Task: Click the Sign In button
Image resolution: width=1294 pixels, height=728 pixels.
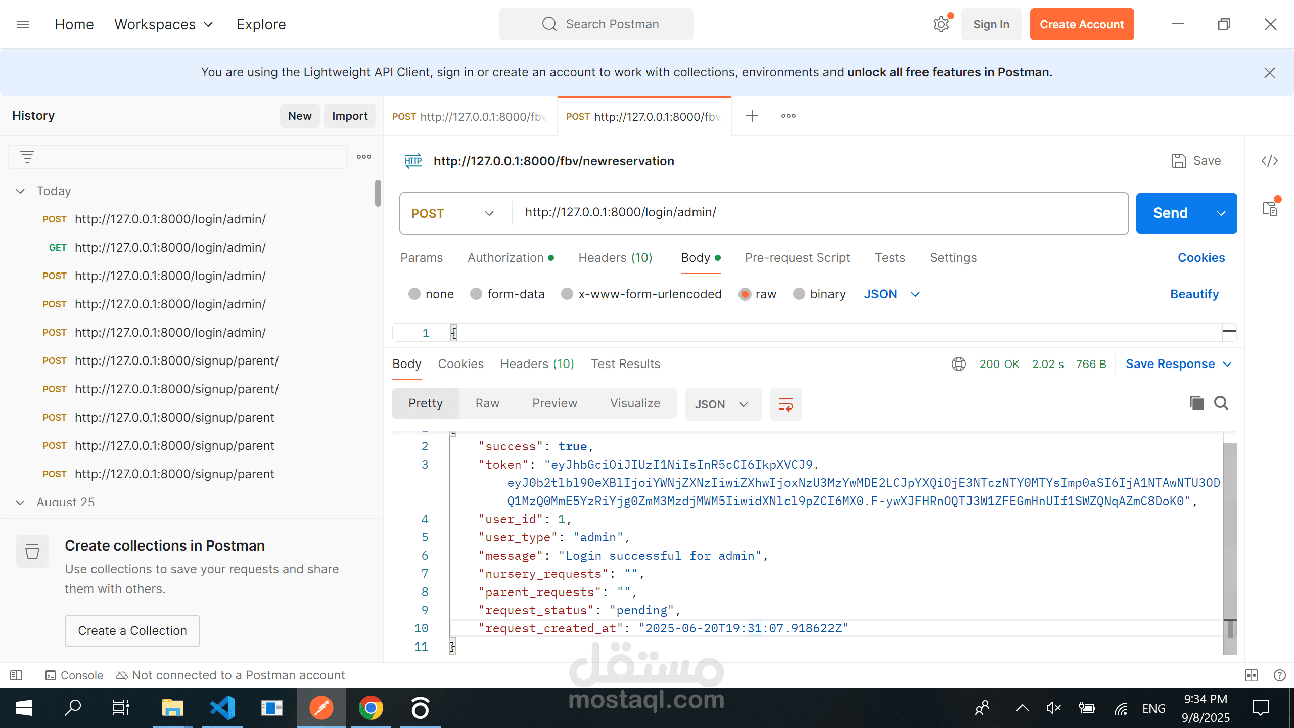Action: 991,24
